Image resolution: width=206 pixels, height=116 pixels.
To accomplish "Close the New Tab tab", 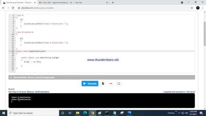I will [x=107, y=3].
